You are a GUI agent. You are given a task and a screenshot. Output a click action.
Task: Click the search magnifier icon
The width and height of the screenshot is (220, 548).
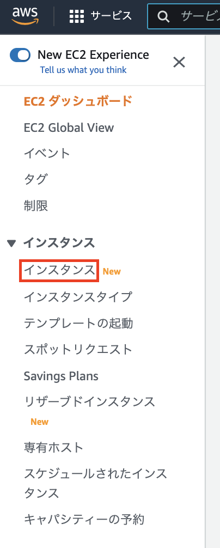click(163, 16)
